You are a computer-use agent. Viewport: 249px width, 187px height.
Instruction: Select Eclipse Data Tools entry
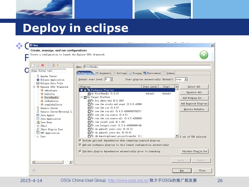[52, 83]
